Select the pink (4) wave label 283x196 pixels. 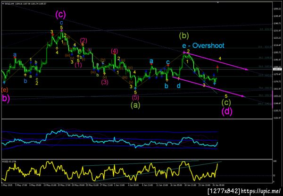[x=115, y=51]
